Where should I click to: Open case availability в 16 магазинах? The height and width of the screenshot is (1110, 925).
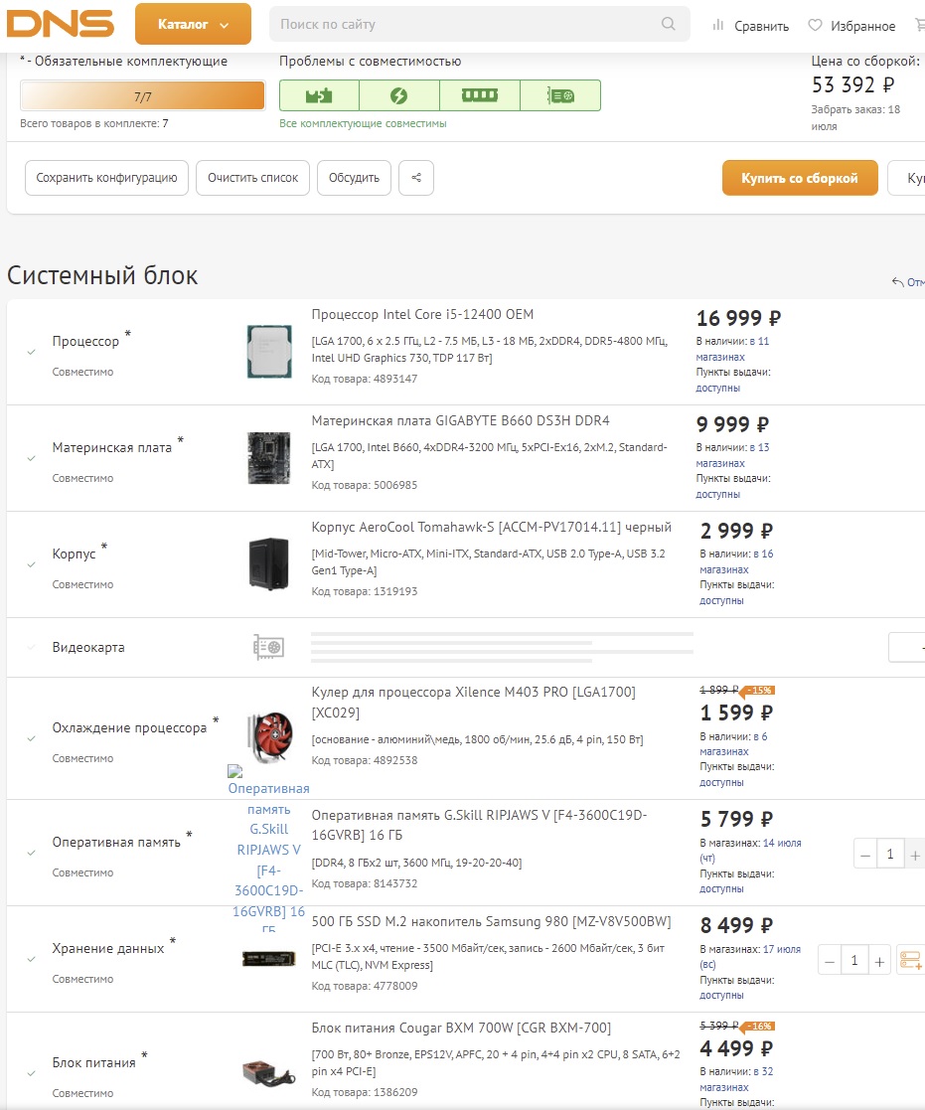[x=736, y=561]
